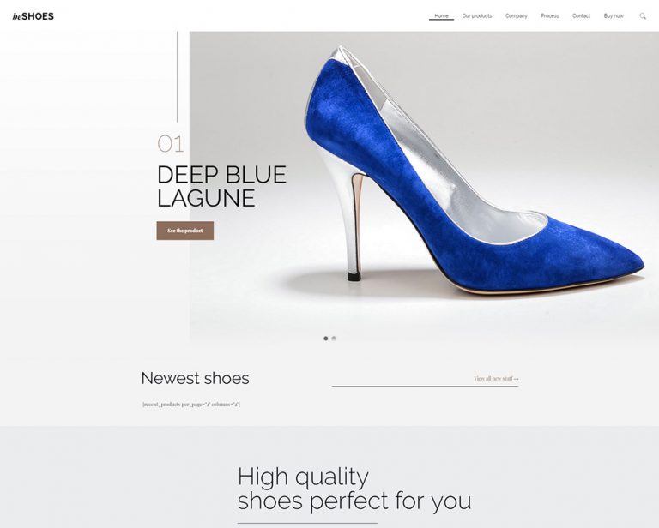659x528 pixels.
Task: Click the underline beneath Home menu item
Action: tap(441, 20)
